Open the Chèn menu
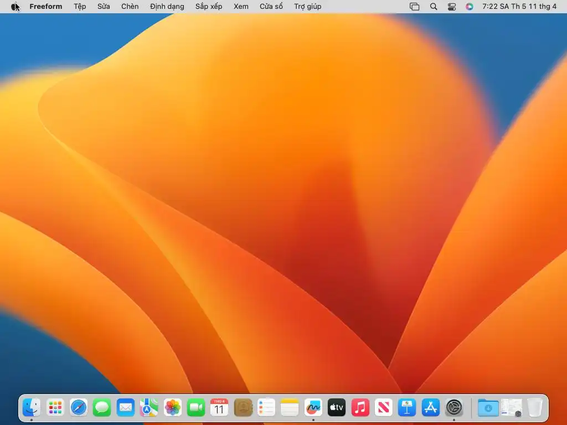The image size is (567, 425). point(130,7)
